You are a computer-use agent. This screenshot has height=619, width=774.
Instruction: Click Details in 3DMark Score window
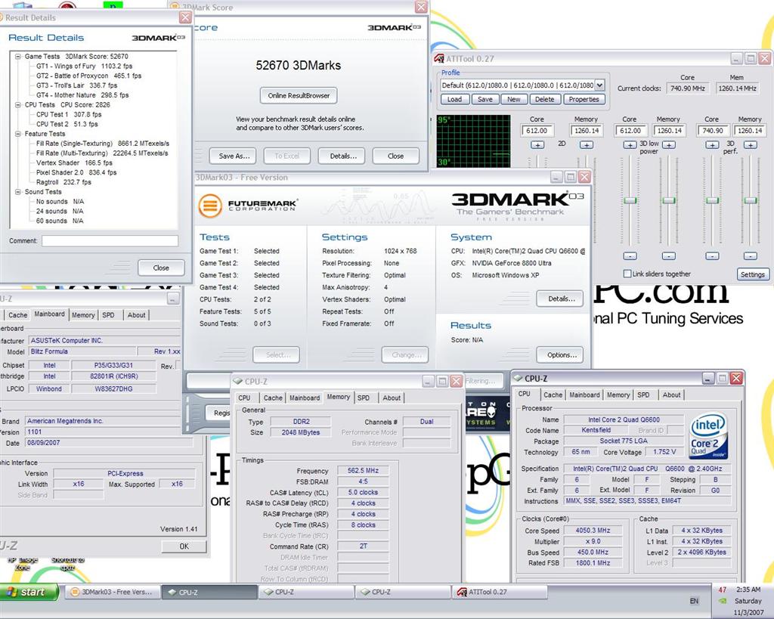click(x=343, y=156)
